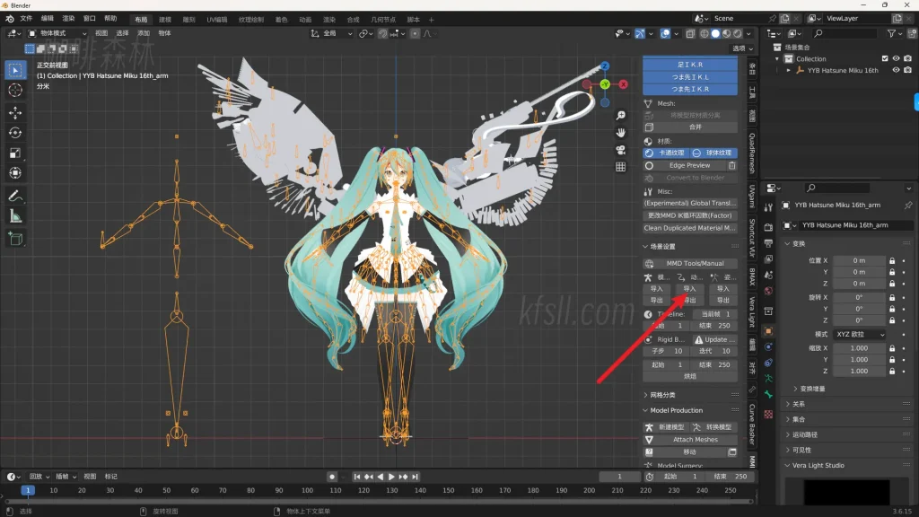This screenshot has width=919, height=517.
Task: Expand the 网格分类 panel
Action: click(662, 395)
